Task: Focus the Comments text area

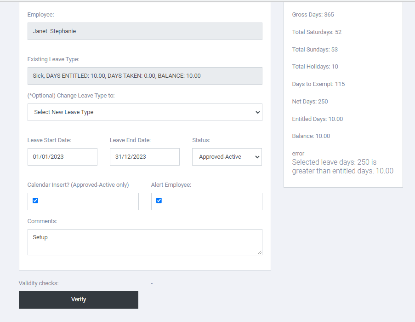Action: click(x=145, y=242)
